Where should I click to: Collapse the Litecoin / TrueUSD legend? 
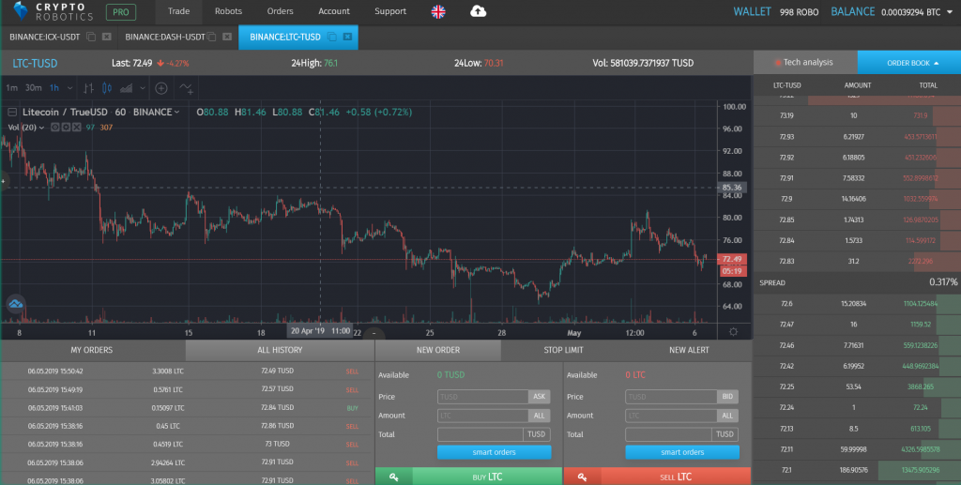coord(12,112)
